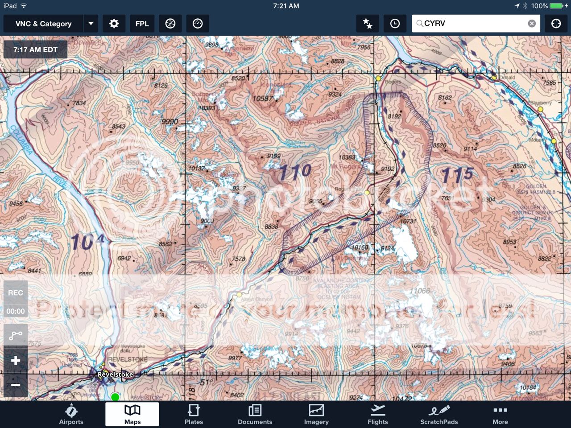The height and width of the screenshot is (428, 571).
Task: Click the 00:00 track timer
Action: coord(16,311)
